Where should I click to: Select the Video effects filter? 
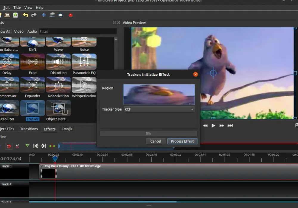[x=19, y=31]
